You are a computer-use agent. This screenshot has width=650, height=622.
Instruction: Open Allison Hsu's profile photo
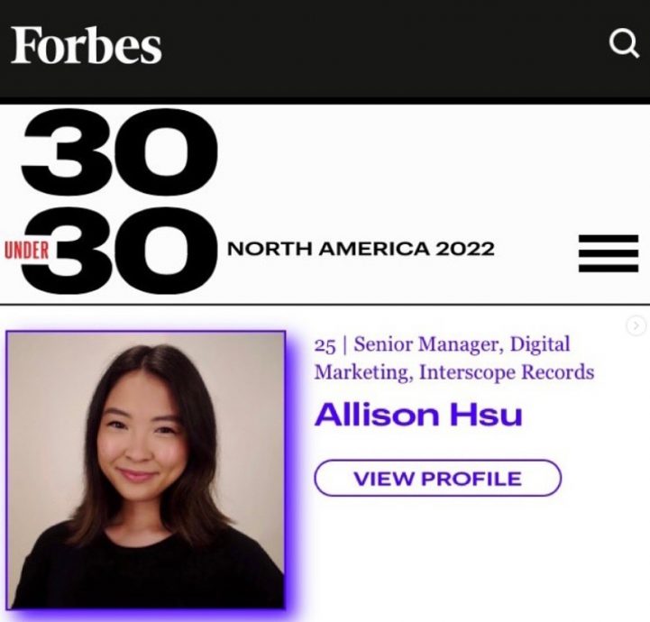pyautogui.click(x=146, y=470)
